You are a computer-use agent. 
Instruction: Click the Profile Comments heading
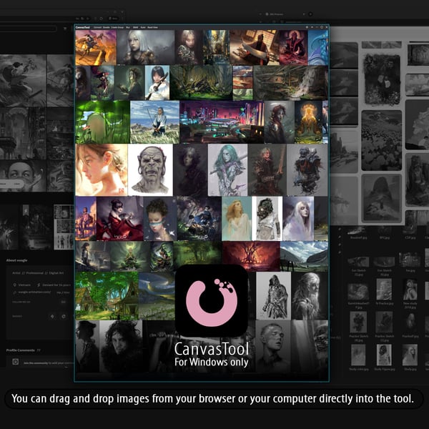(x=21, y=350)
